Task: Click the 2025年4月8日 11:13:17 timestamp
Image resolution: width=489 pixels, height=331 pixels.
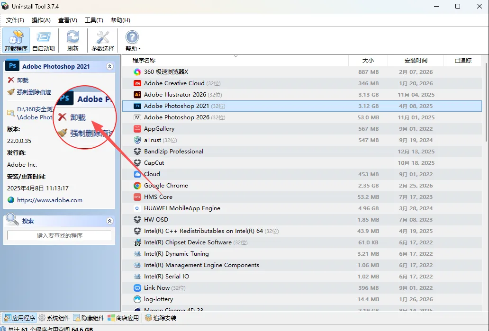Action: pos(38,188)
